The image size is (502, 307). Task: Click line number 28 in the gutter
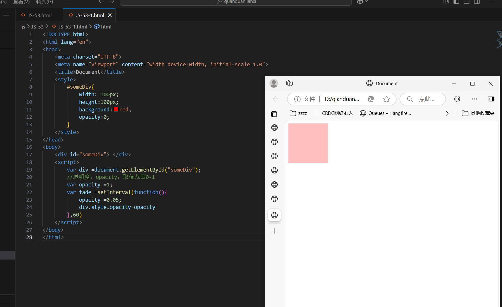click(29, 237)
